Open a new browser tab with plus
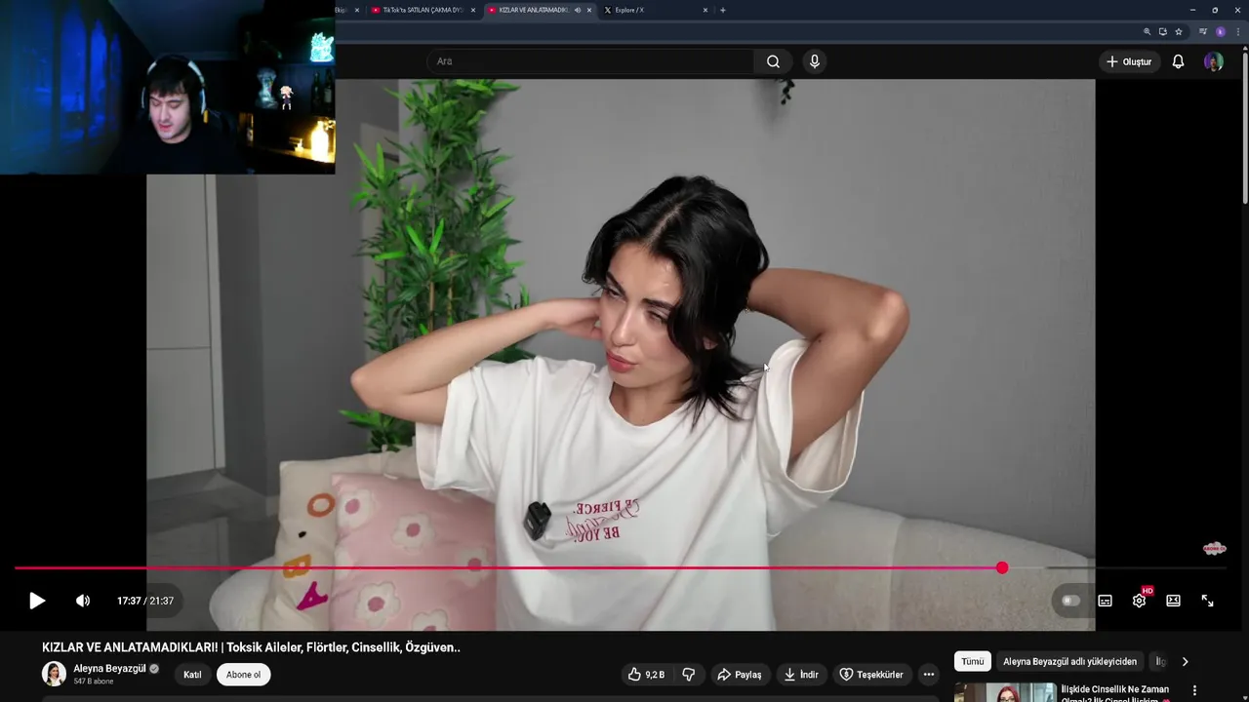The height and width of the screenshot is (702, 1249). point(722,10)
